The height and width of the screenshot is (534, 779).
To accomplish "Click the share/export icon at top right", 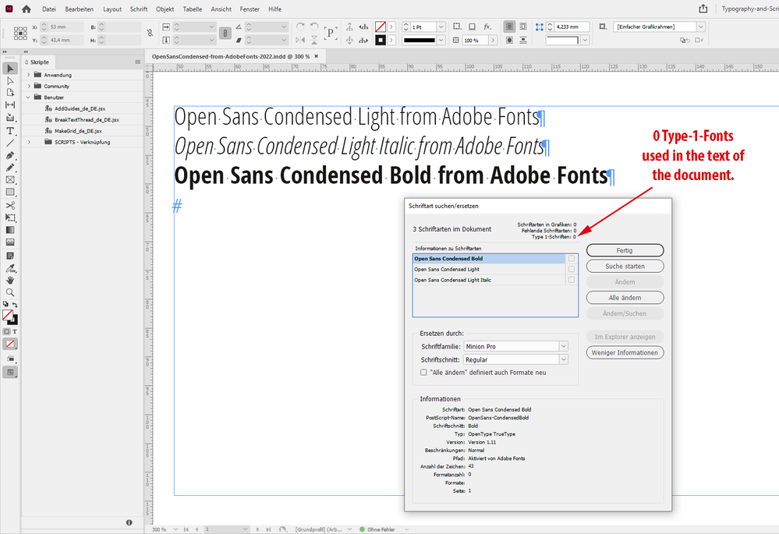I will pyautogui.click(x=703, y=9).
